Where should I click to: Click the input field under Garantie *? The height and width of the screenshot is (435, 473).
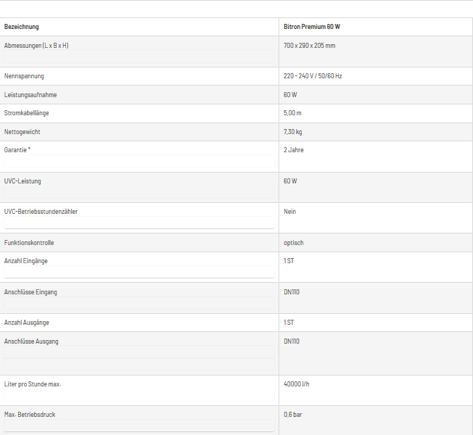pyautogui.click(x=139, y=161)
